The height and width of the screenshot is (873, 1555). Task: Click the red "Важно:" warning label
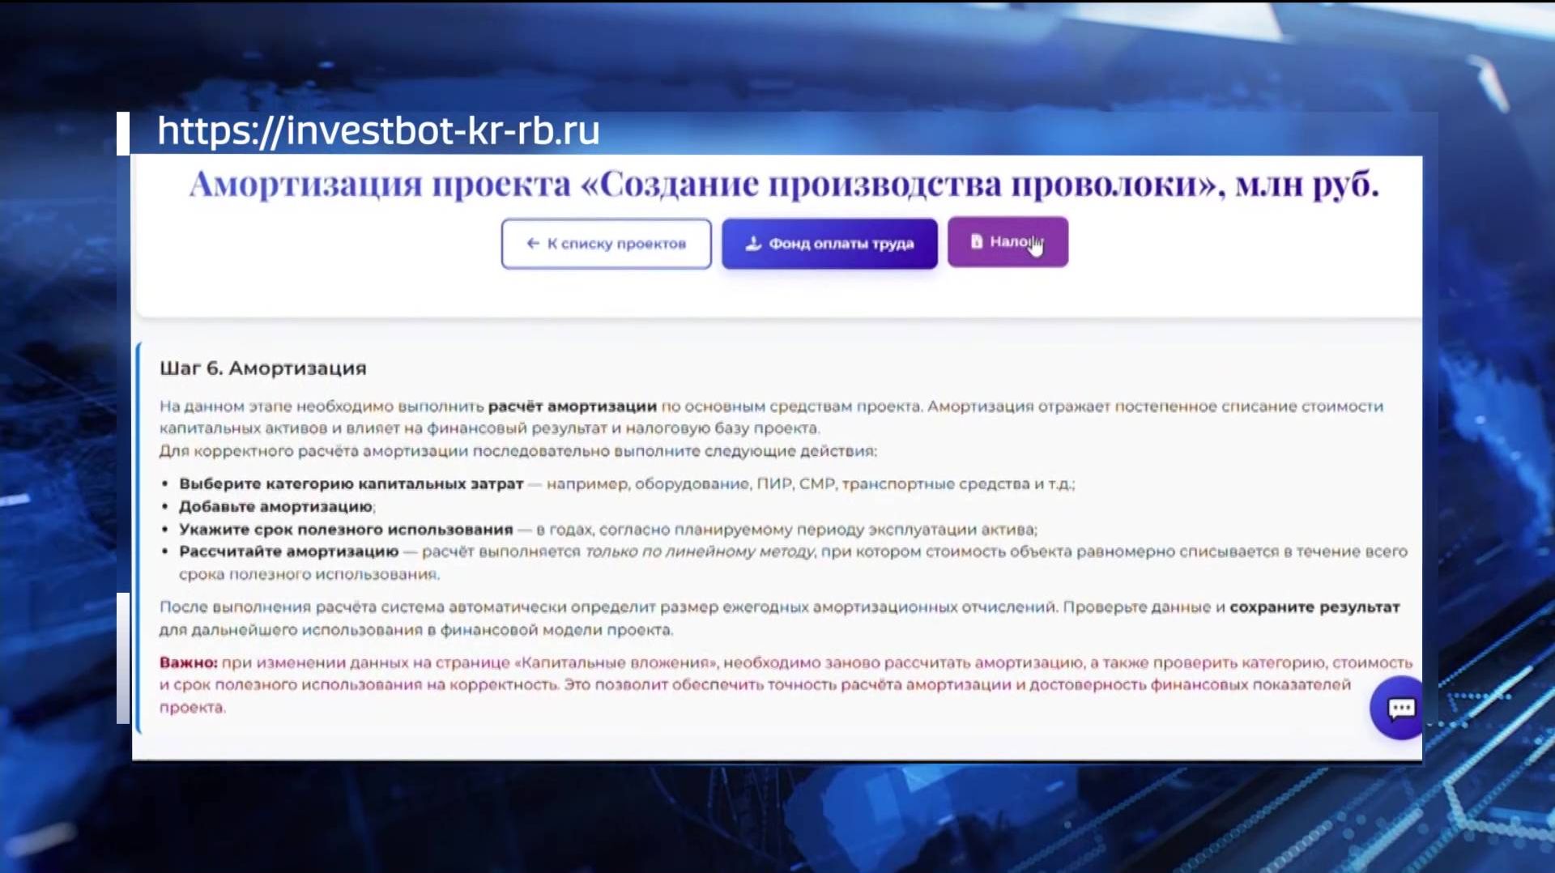189,662
